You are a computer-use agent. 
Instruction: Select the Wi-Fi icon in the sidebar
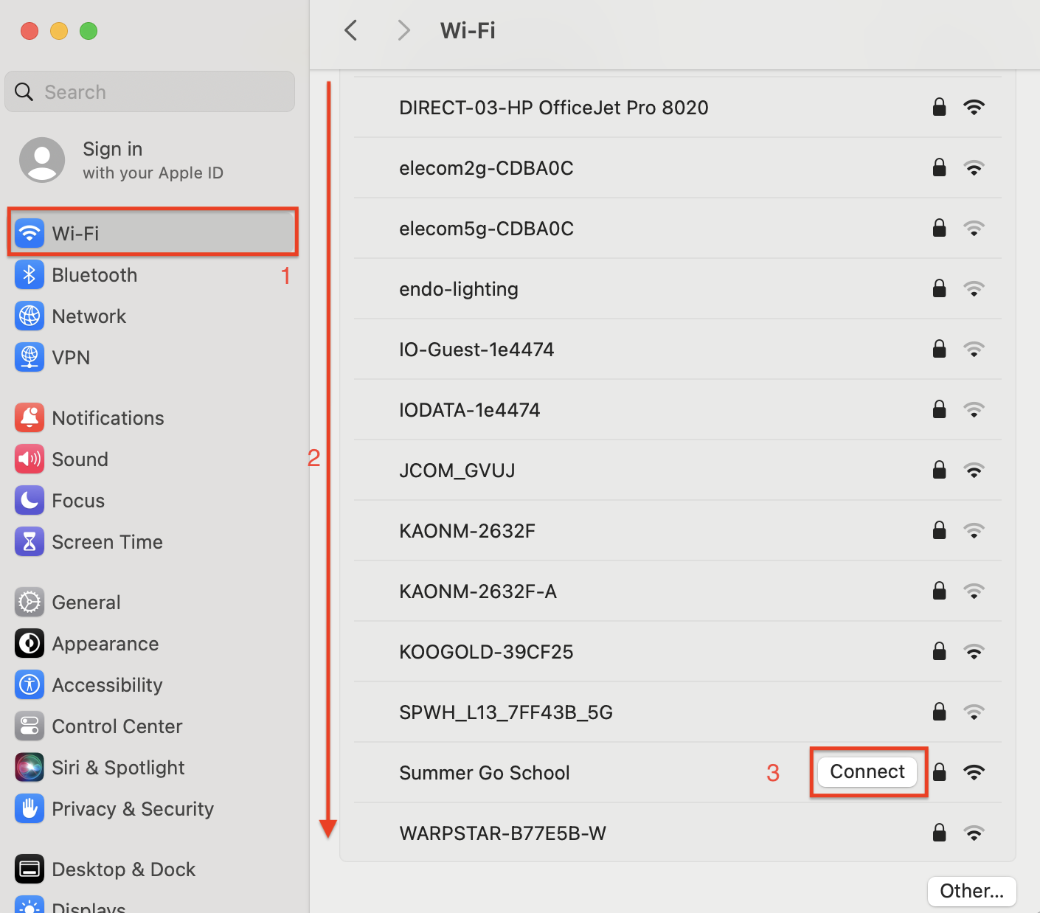click(29, 233)
